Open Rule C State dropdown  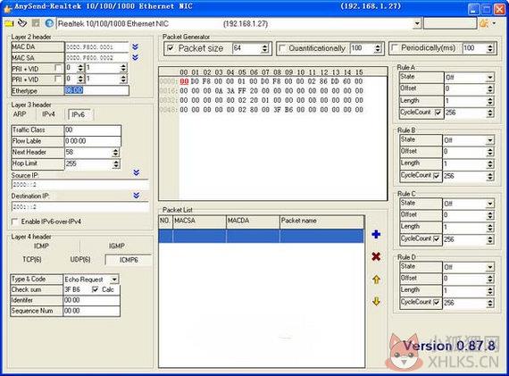coord(490,204)
